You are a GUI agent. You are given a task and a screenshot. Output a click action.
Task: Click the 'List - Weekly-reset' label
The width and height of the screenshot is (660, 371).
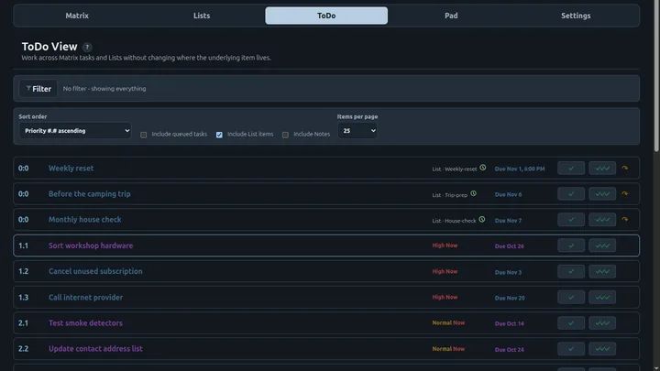click(x=454, y=169)
